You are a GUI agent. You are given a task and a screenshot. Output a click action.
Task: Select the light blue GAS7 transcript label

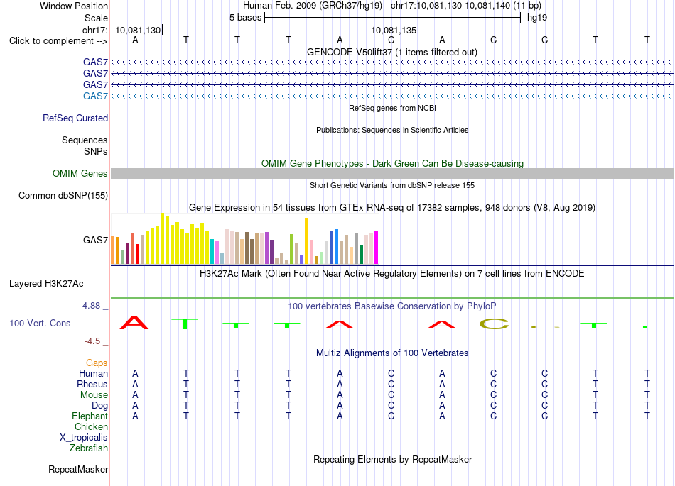(95, 96)
